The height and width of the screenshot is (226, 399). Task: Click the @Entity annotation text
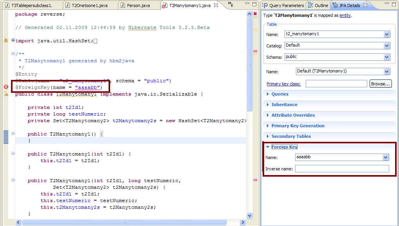(26, 74)
